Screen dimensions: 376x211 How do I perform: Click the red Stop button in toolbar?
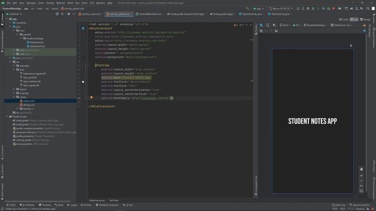coord(334,9)
